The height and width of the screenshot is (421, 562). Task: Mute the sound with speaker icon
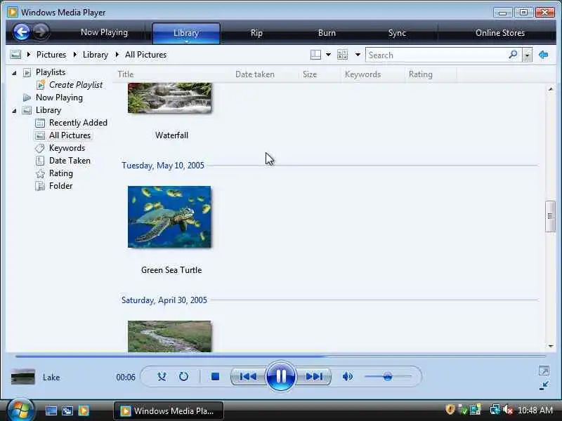point(348,377)
